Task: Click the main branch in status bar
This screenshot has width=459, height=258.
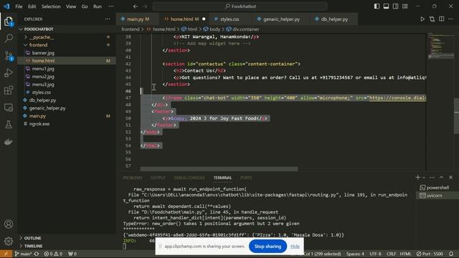Action: tap(23, 254)
